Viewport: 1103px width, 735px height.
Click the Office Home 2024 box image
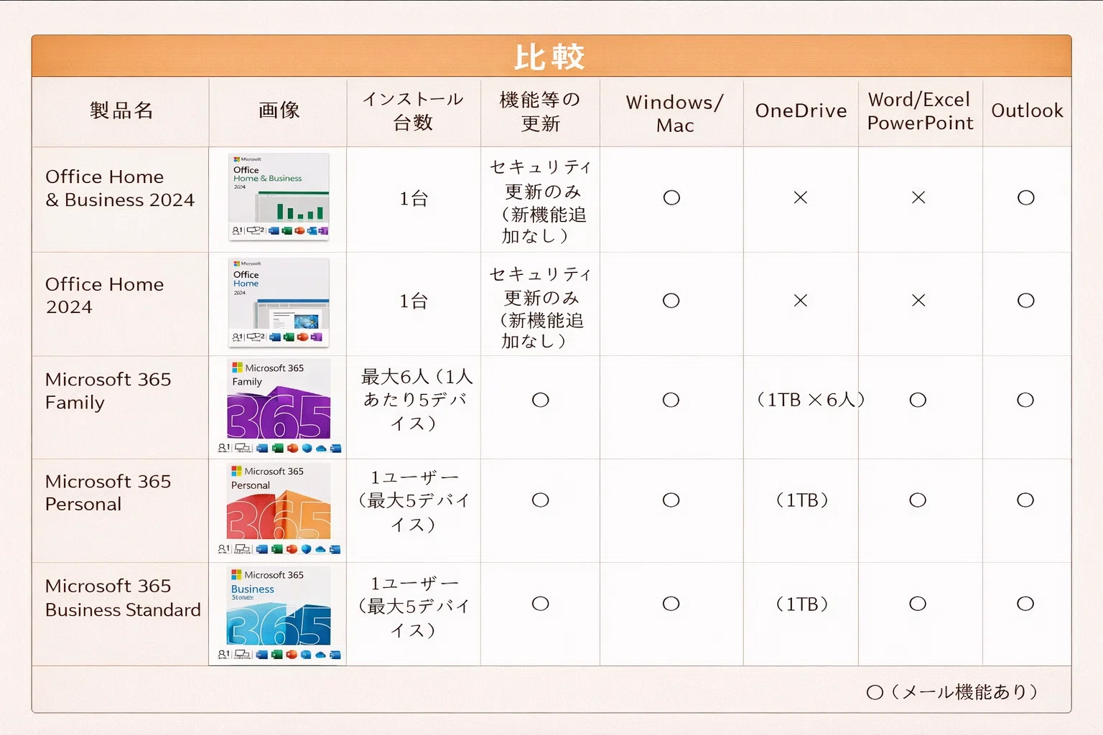[x=279, y=302]
